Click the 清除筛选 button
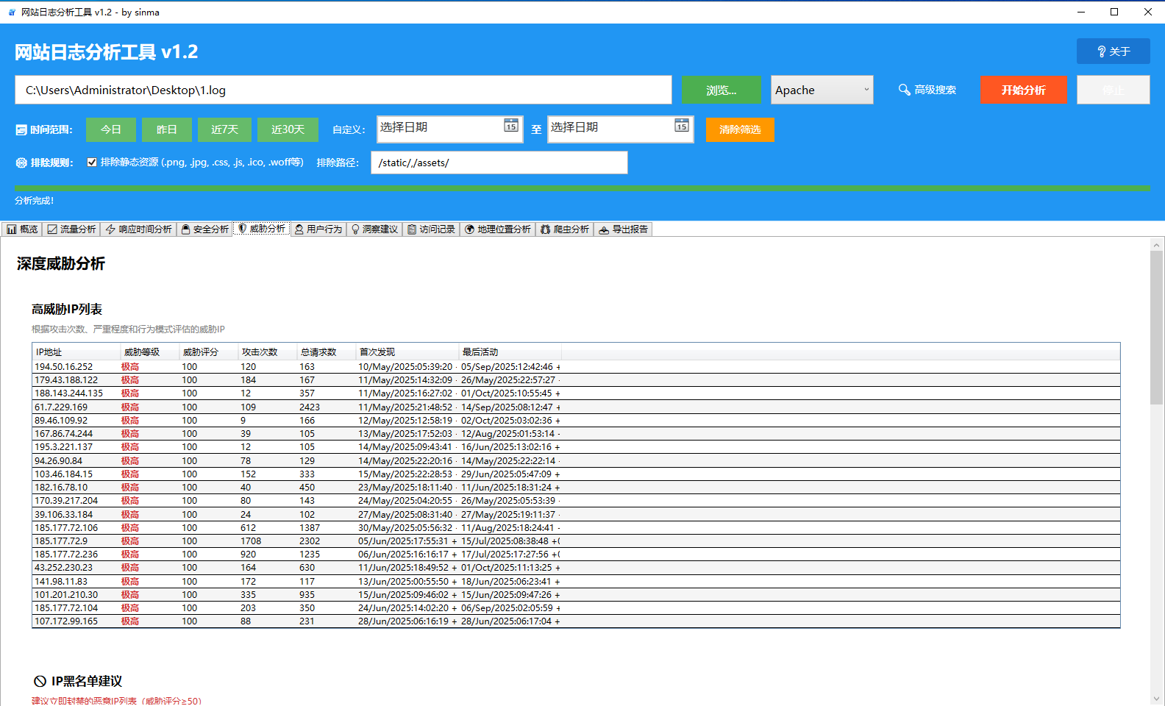1165x706 pixels. point(740,129)
